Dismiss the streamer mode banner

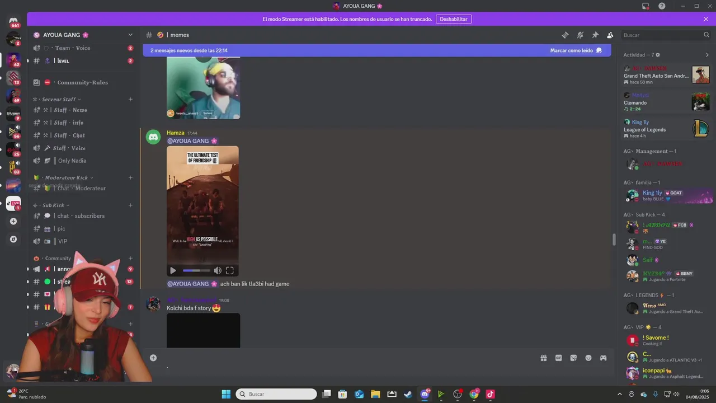[706, 19]
